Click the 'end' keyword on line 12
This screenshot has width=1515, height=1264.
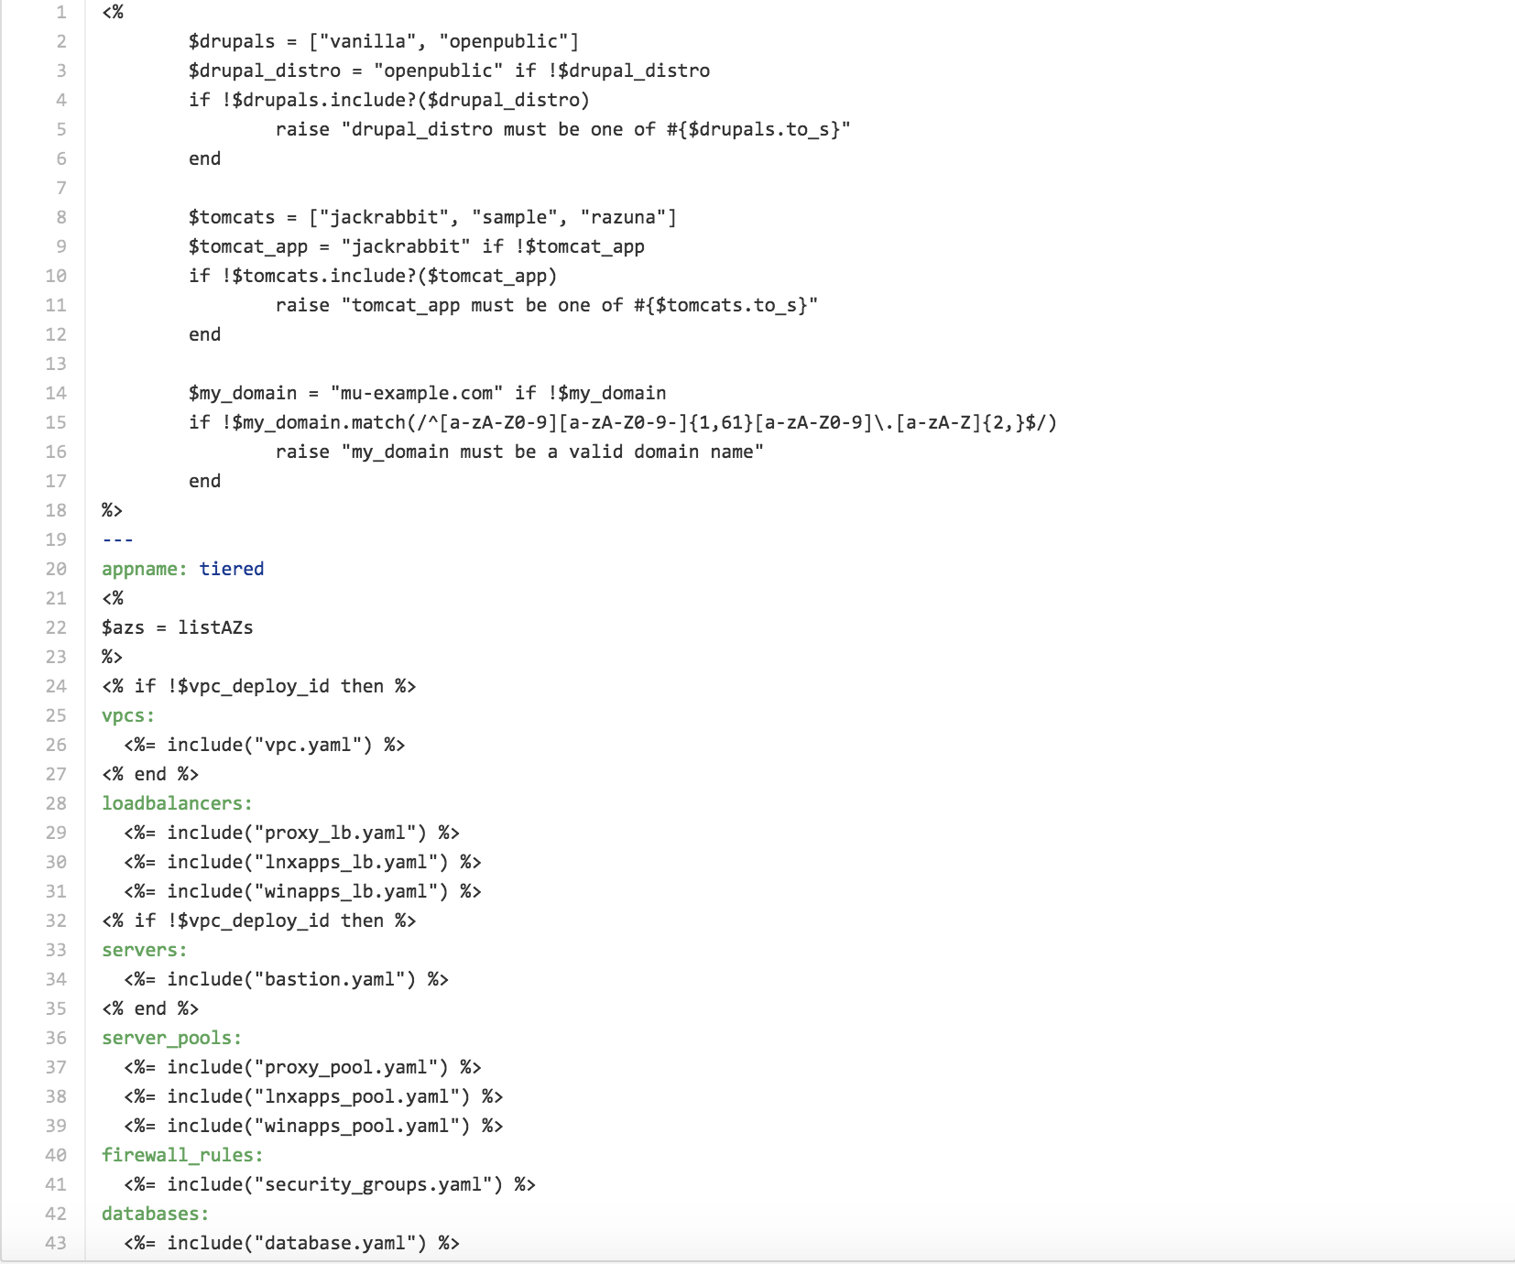click(x=204, y=334)
